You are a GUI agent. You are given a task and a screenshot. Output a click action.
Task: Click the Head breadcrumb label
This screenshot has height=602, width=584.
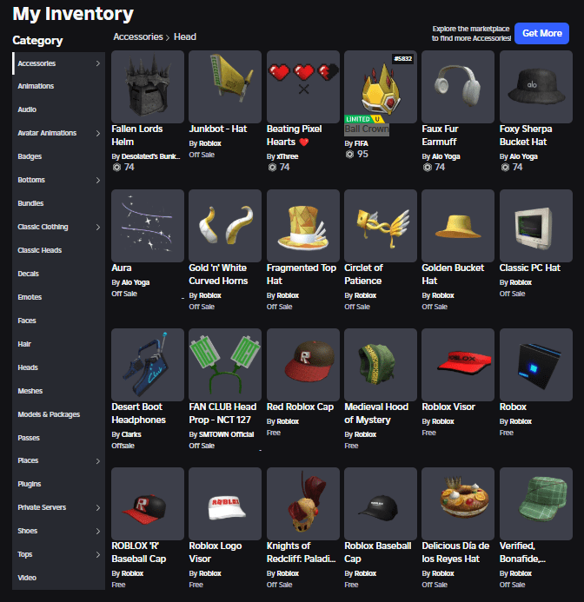point(185,36)
